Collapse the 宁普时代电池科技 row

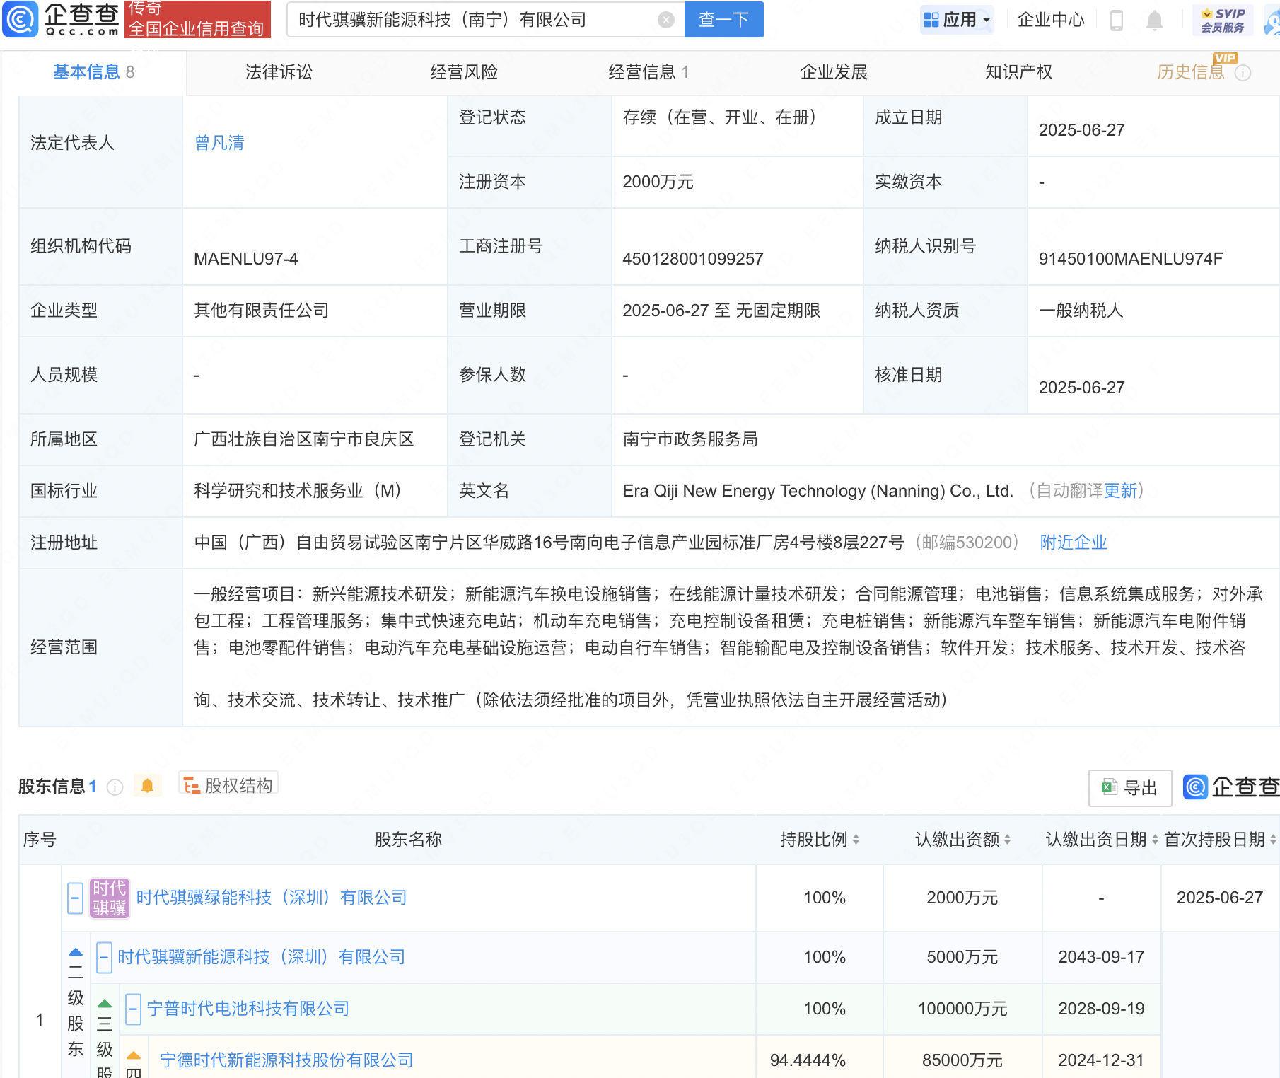coord(133,1009)
